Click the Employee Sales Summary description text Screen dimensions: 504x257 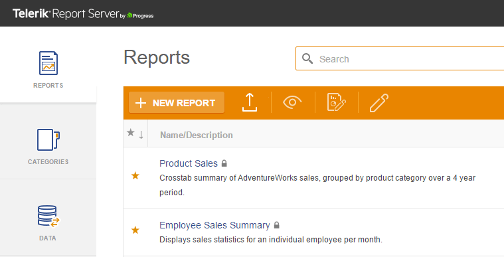(271, 240)
